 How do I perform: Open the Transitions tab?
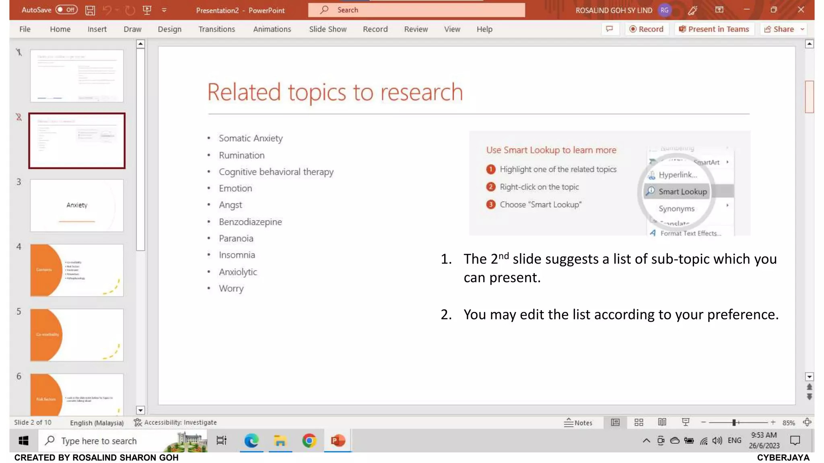click(216, 29)
